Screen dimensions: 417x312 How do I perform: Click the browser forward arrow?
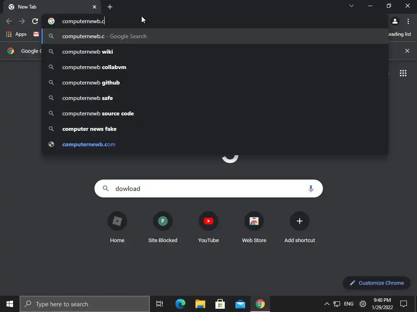pyautogui.click(x=22, y=21)
